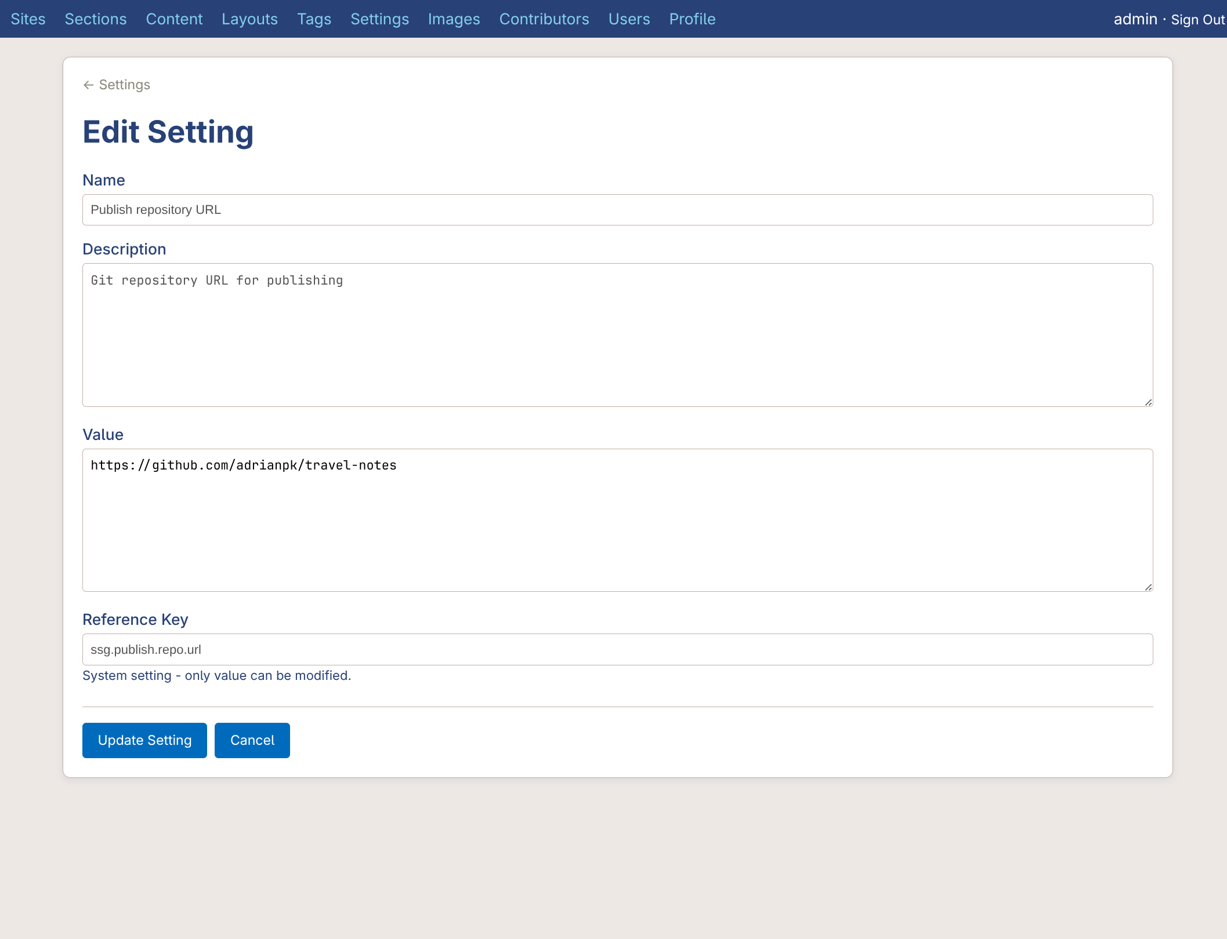Grab the Description textarea resize handle

tap(1148, 402)
